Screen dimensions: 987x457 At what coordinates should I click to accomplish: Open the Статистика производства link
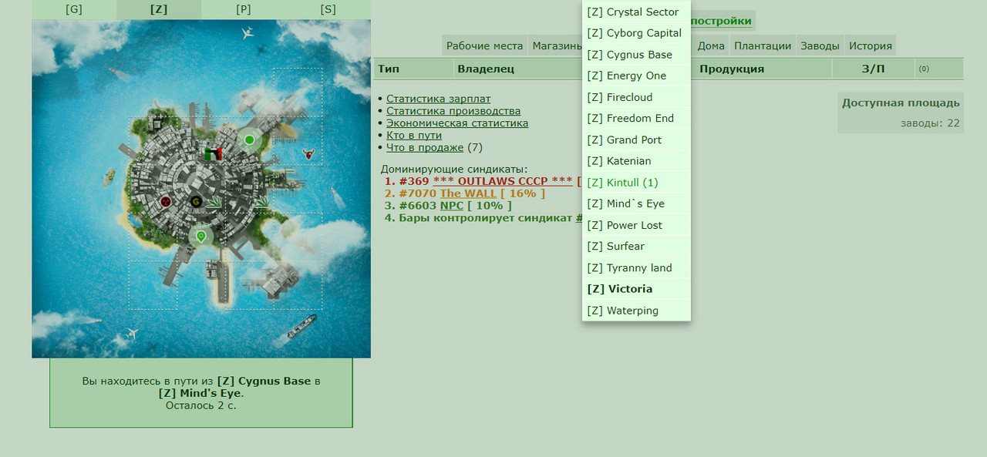[x=453, y=111]
